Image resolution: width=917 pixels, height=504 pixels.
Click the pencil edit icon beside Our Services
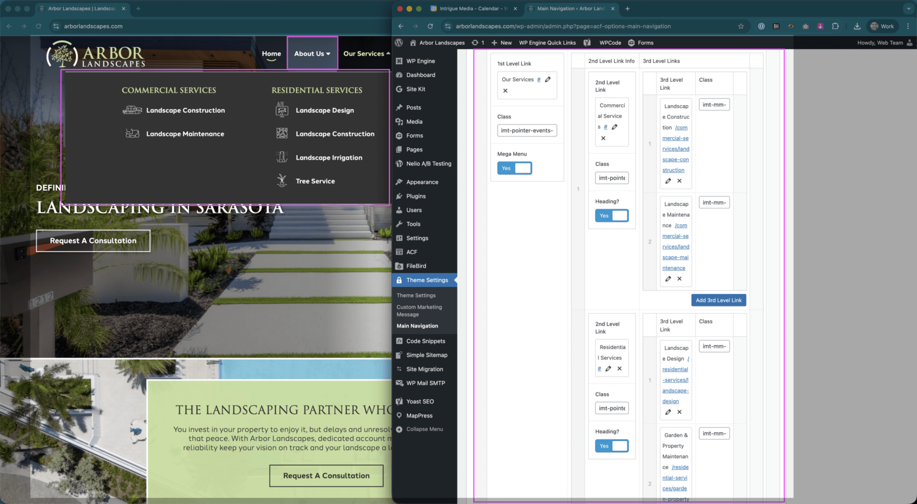coord(548,80)
